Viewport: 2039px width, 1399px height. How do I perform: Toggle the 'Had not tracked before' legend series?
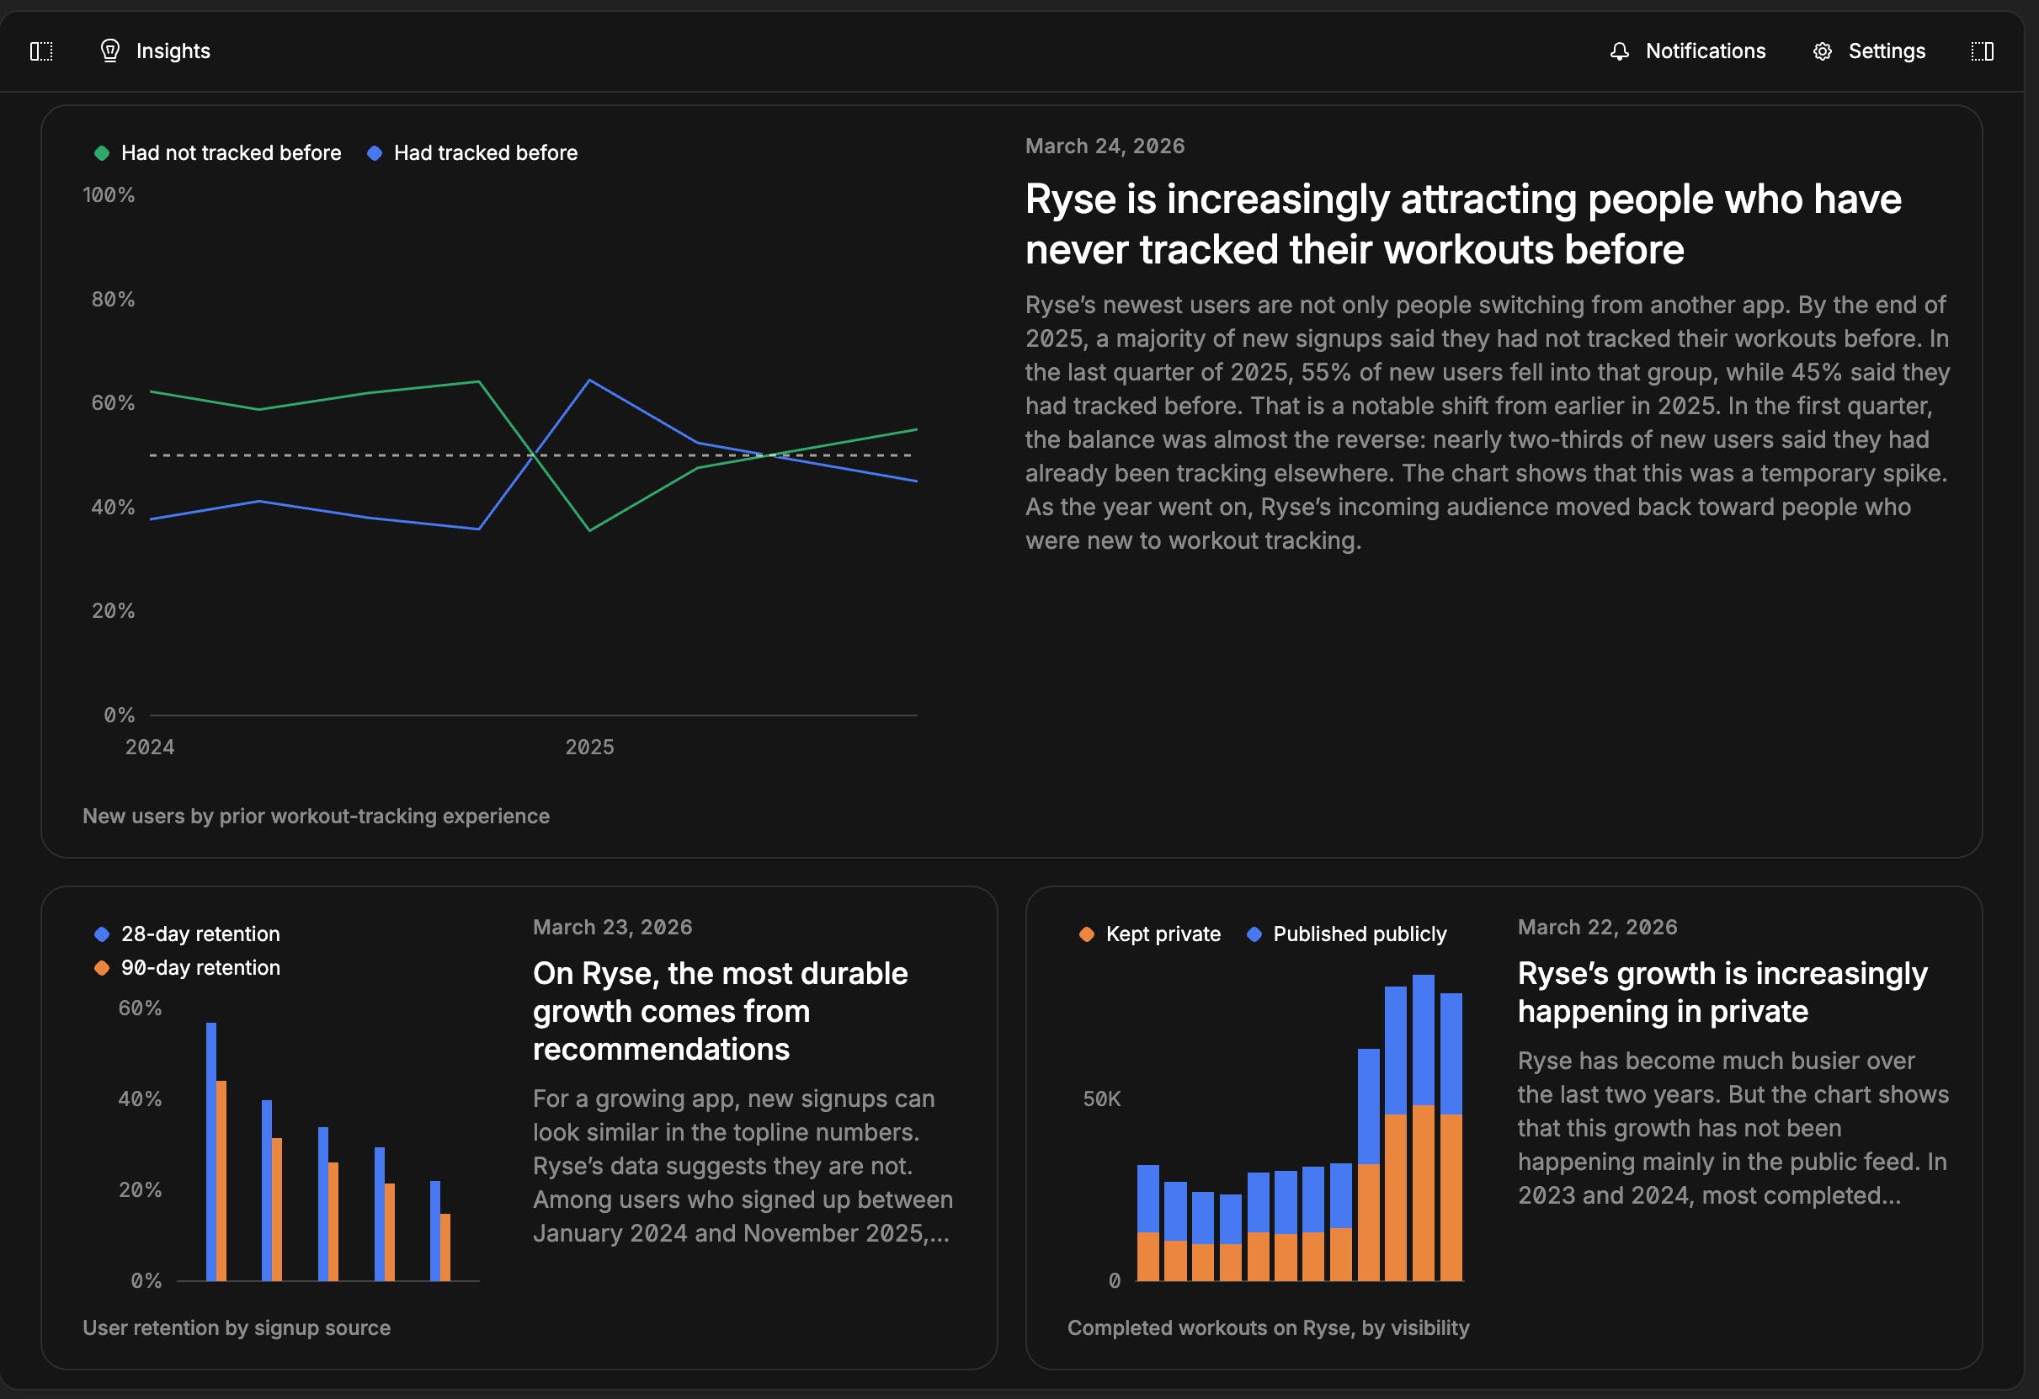click(x=230, y=152)
